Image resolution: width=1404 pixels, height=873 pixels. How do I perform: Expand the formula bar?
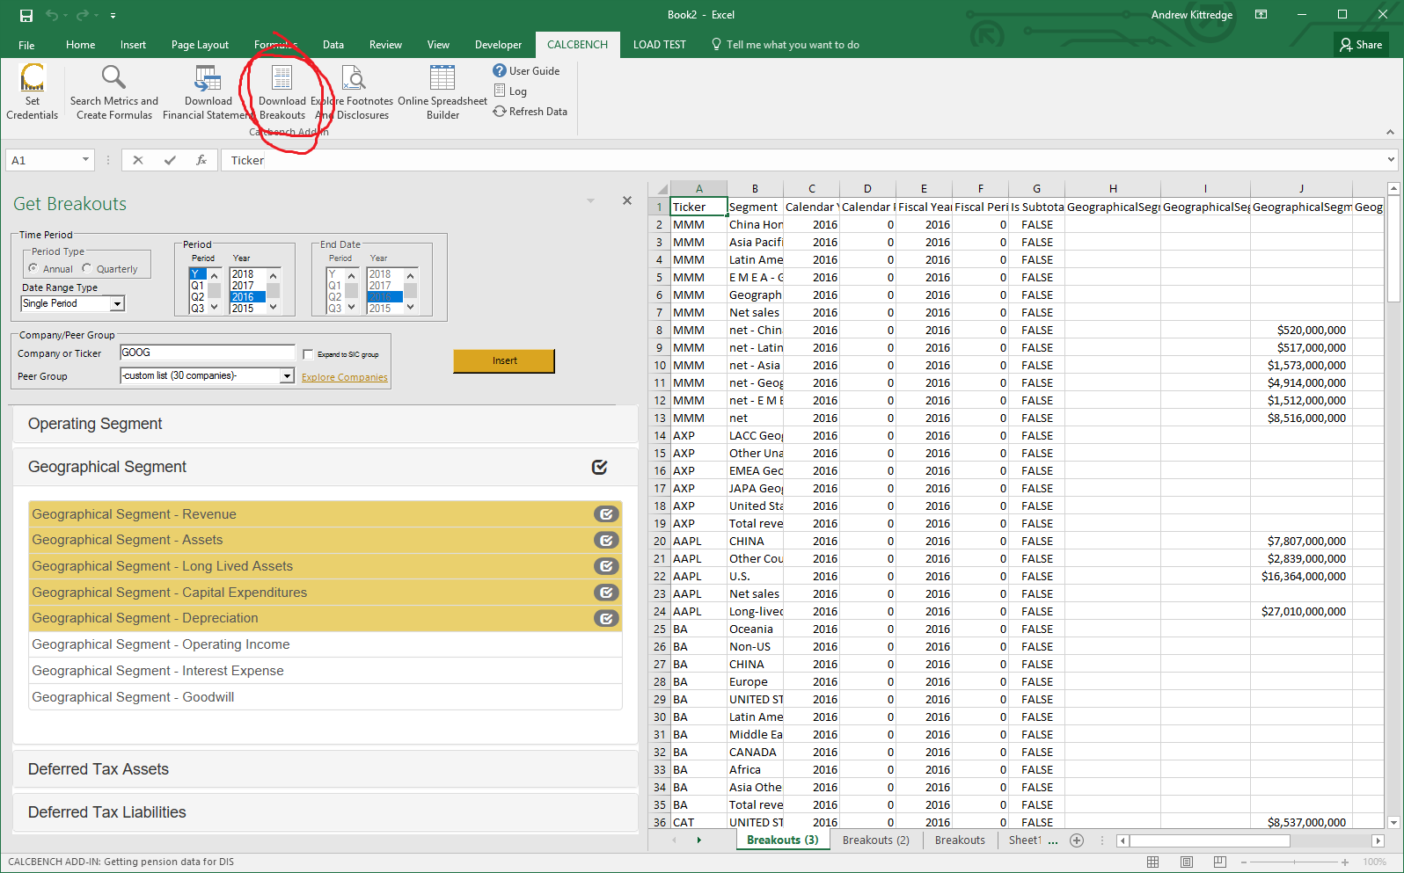tap(1391, 160)
